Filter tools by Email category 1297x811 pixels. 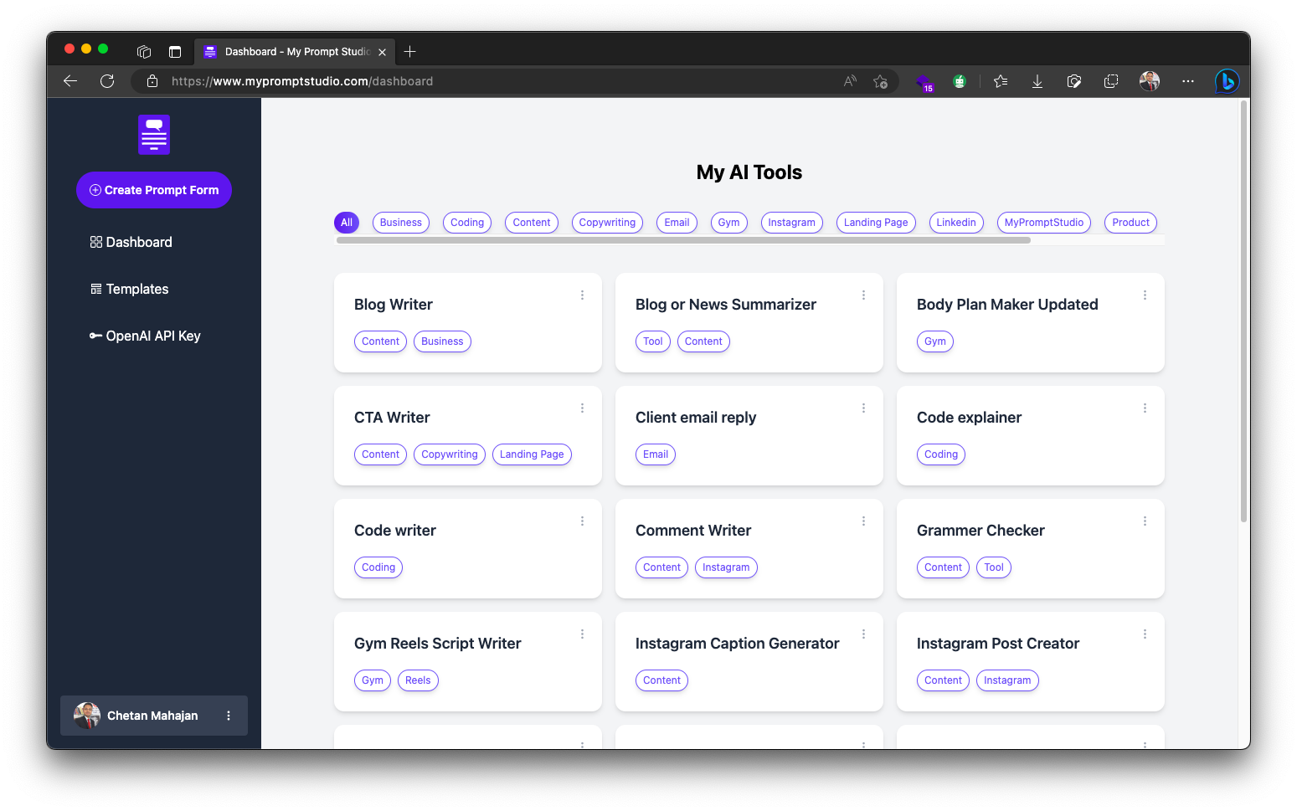pos(677,223)
